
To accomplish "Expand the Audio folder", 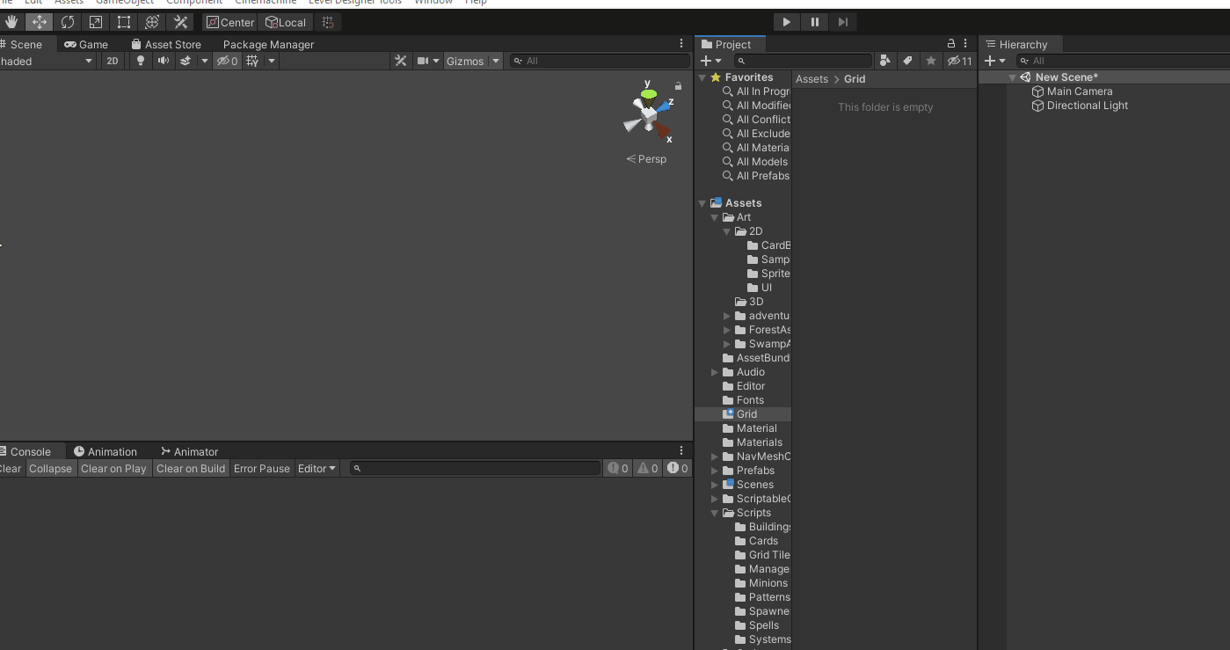I will point(715,372).
